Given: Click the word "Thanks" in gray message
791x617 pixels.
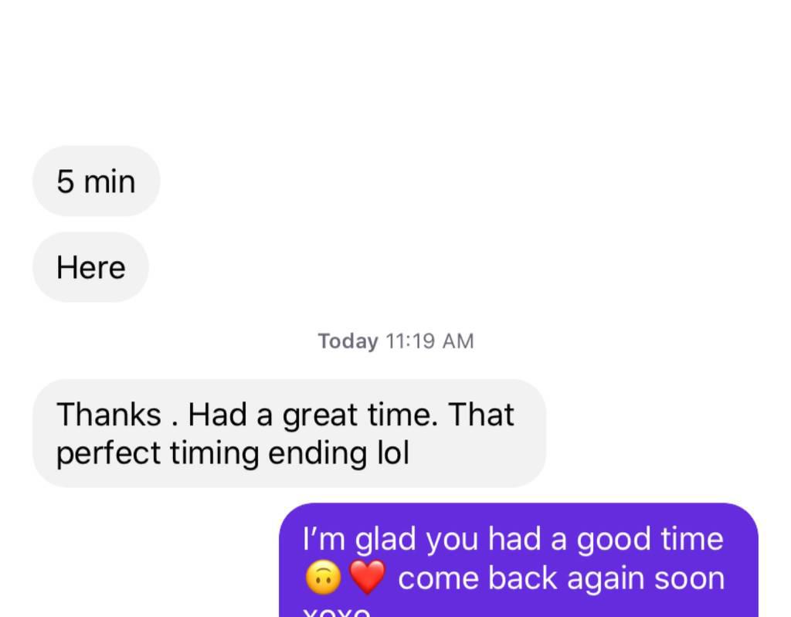Looking at the screenshot, I should click(x=109, y=415).
